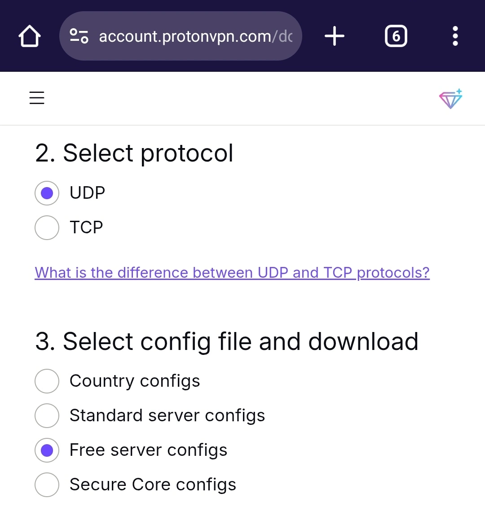Select the TCP protocol option

pos(47,227)
